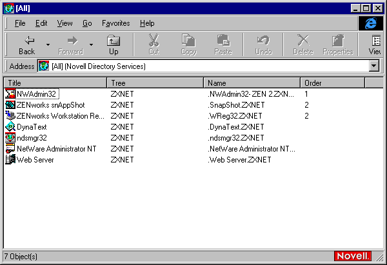This screenshot has height=265, width=387.
Task: Click the title bar globe system icon
Action: coord(9,8)
